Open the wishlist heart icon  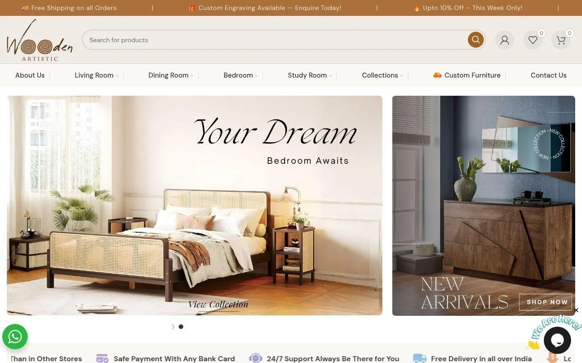[x=533, y=40]
